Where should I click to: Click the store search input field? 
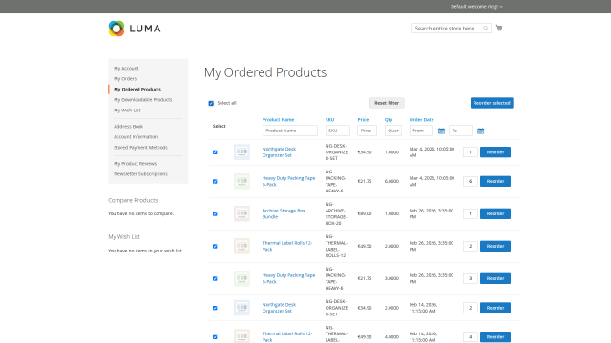pos(452,28)
